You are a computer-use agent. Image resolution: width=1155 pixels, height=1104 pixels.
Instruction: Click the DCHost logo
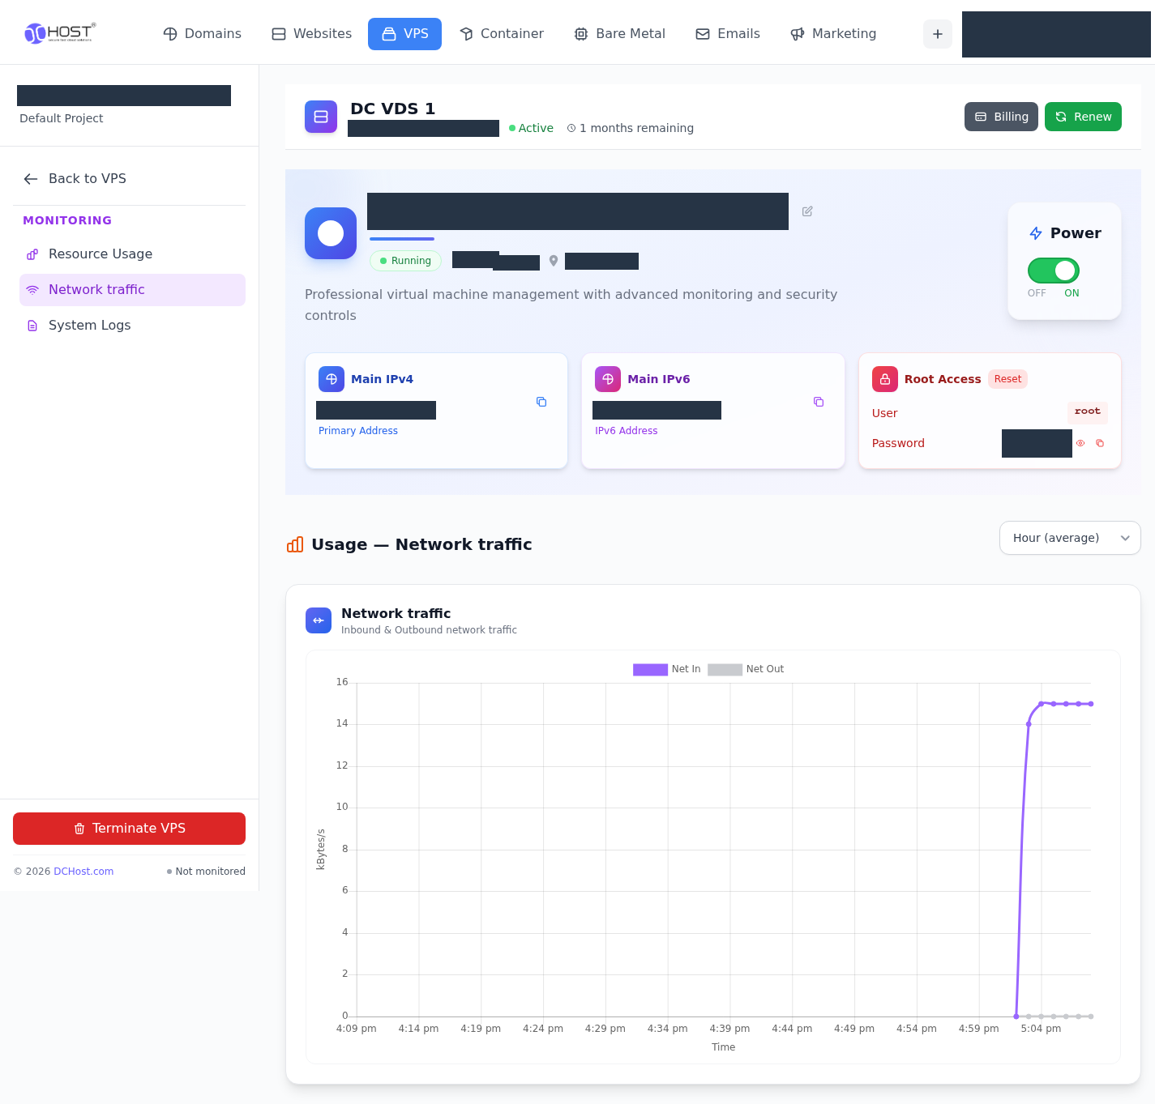pyautogui.click(x=60, y=33)
